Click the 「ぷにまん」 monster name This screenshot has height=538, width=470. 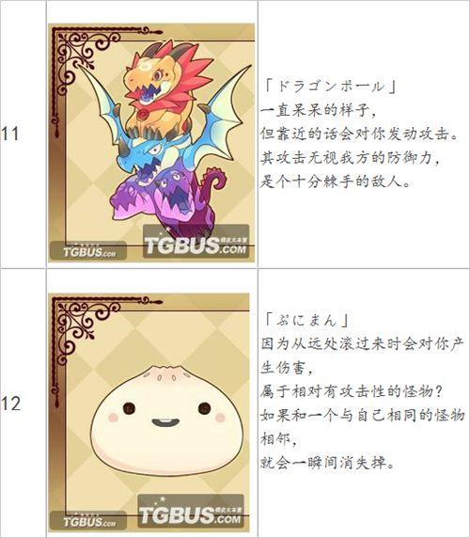pos(306,320)
